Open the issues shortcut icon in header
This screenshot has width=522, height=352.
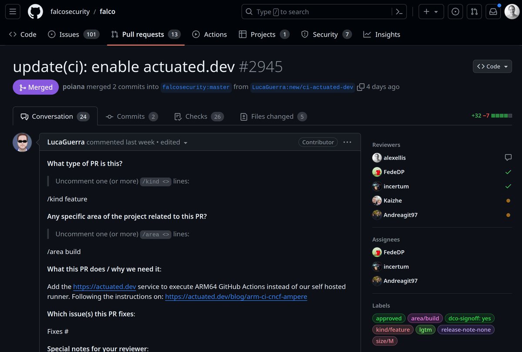(x=455, y=12)
